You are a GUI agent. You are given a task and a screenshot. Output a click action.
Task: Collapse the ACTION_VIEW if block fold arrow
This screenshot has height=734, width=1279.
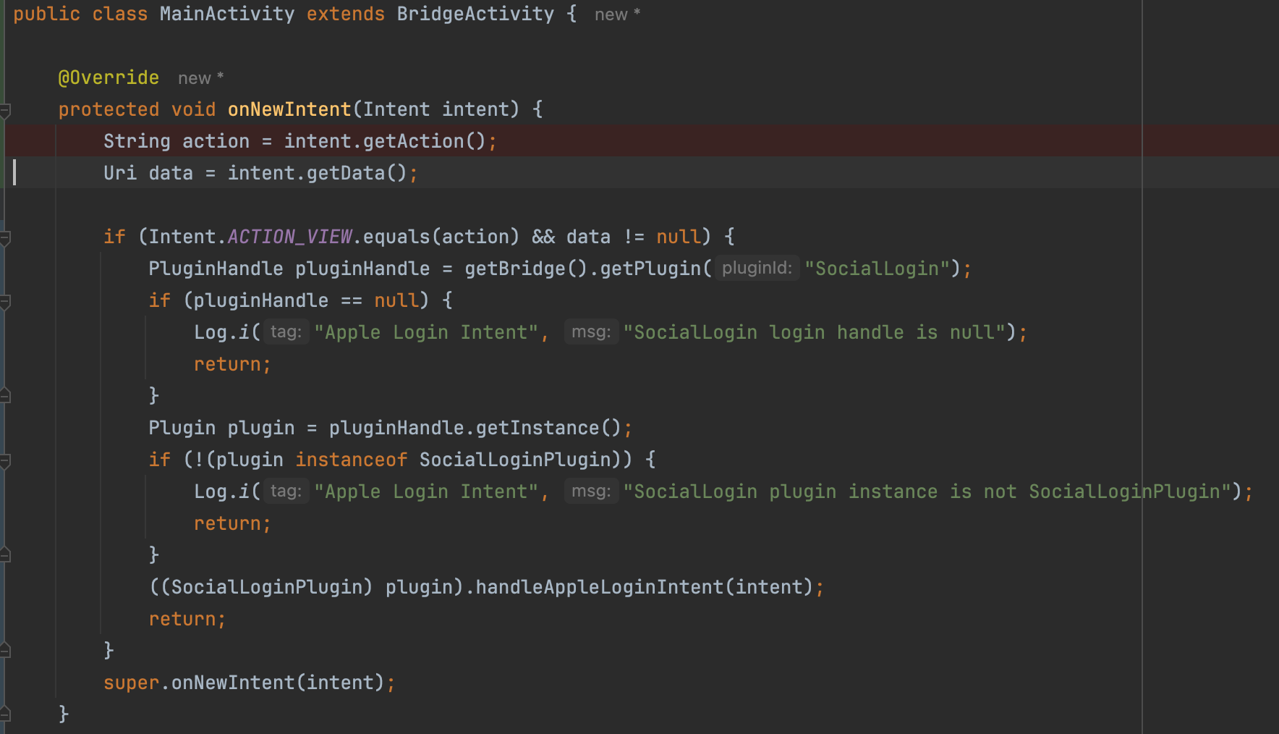(x=5, y=236)
